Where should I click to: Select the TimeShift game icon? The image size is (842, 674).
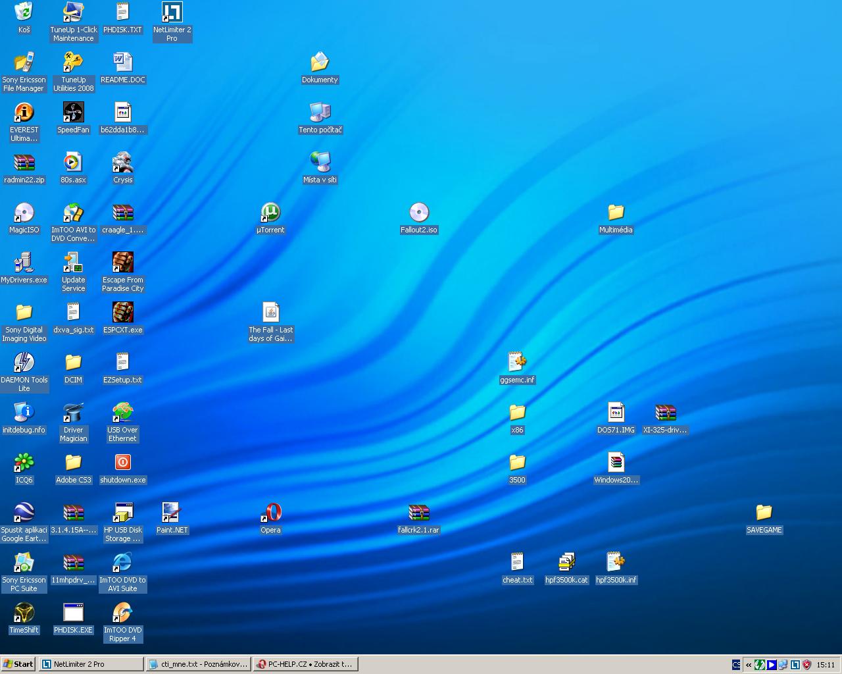click(24, 613)
